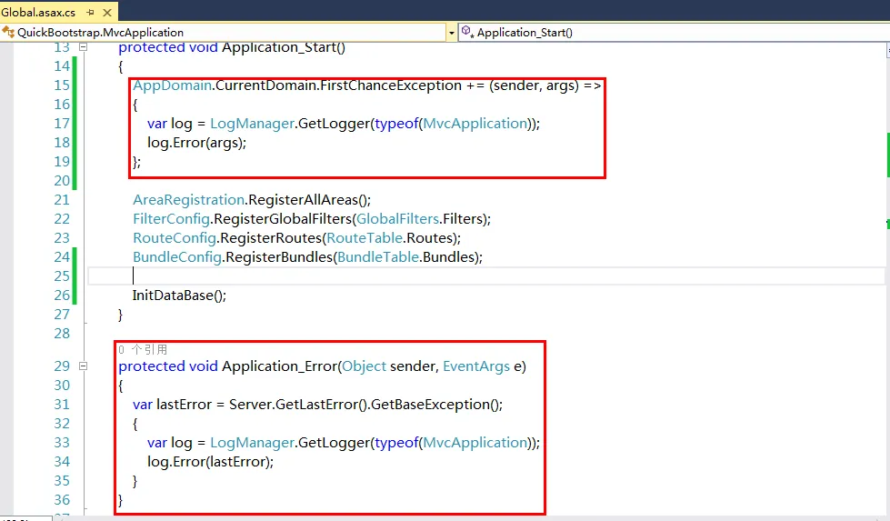The image size is (890, 521).
Task: Pin the Global.asax.cs tab
Action: 90,12
